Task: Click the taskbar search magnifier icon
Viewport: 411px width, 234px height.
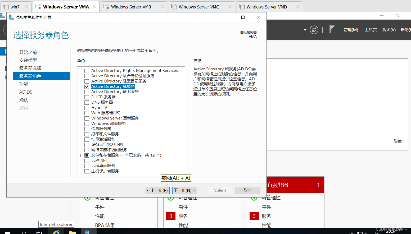Action: tap(24, 232)
